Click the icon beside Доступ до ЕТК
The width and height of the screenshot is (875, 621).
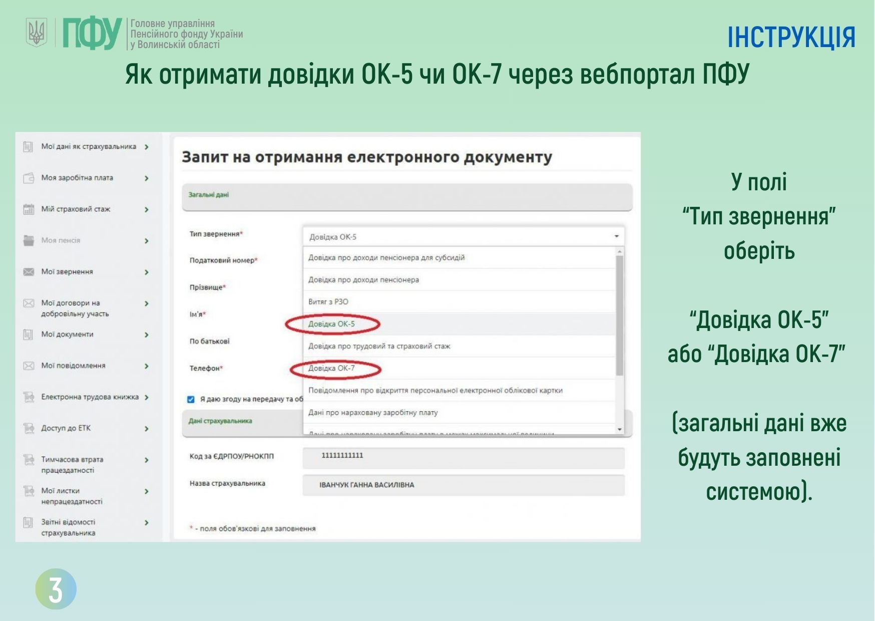pos(29,429)
